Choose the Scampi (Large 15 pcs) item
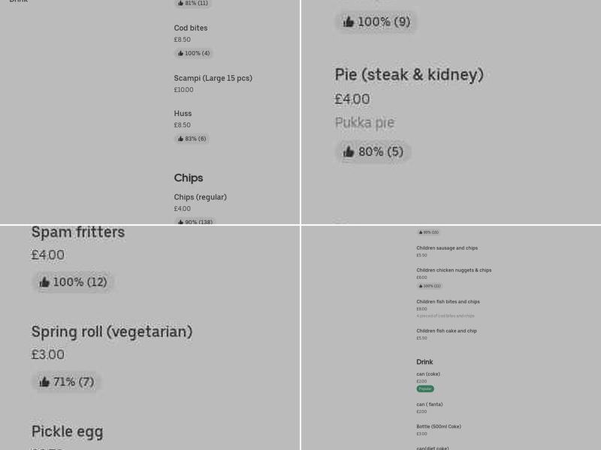This screenshot has height=450, width=601. (x=213, y=78)
